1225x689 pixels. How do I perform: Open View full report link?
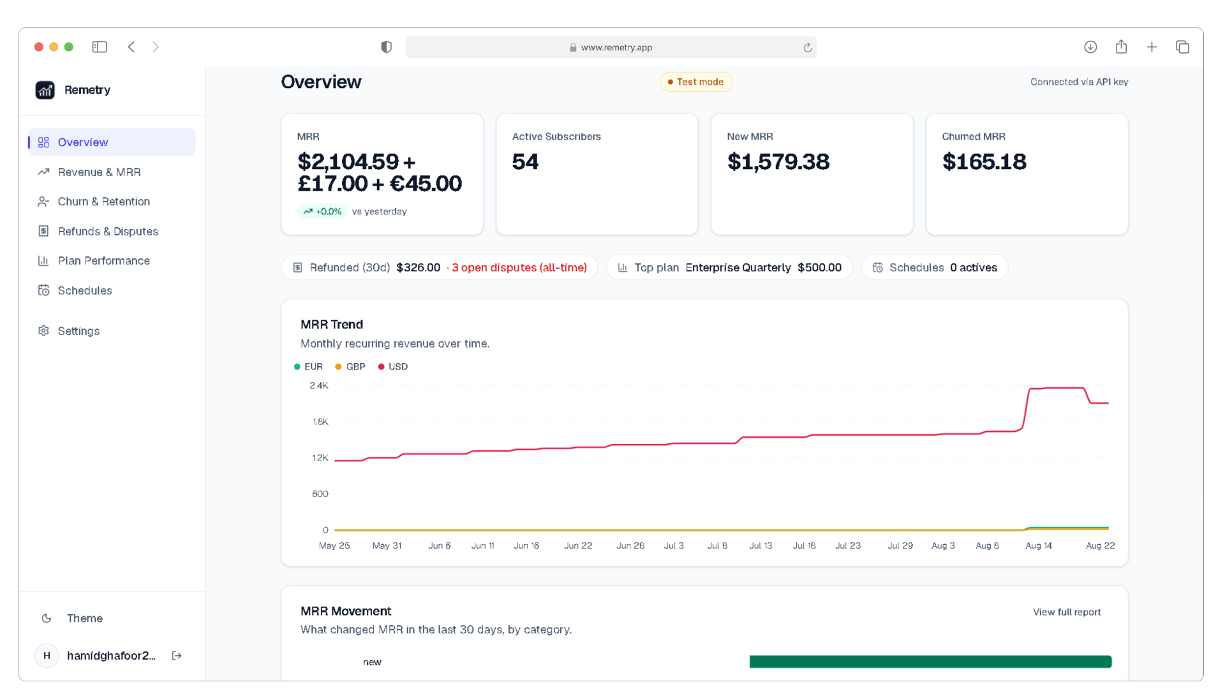(x=1067, y=612)
